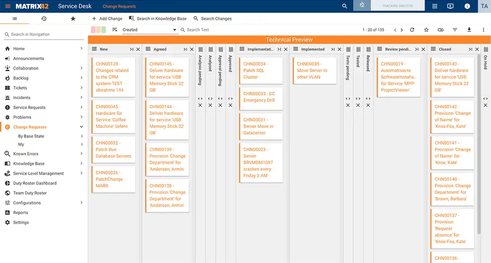This screenshot has height=263, width=491.
Task: Click the download/export icon in the toolbar
Action: pos(469,29)
